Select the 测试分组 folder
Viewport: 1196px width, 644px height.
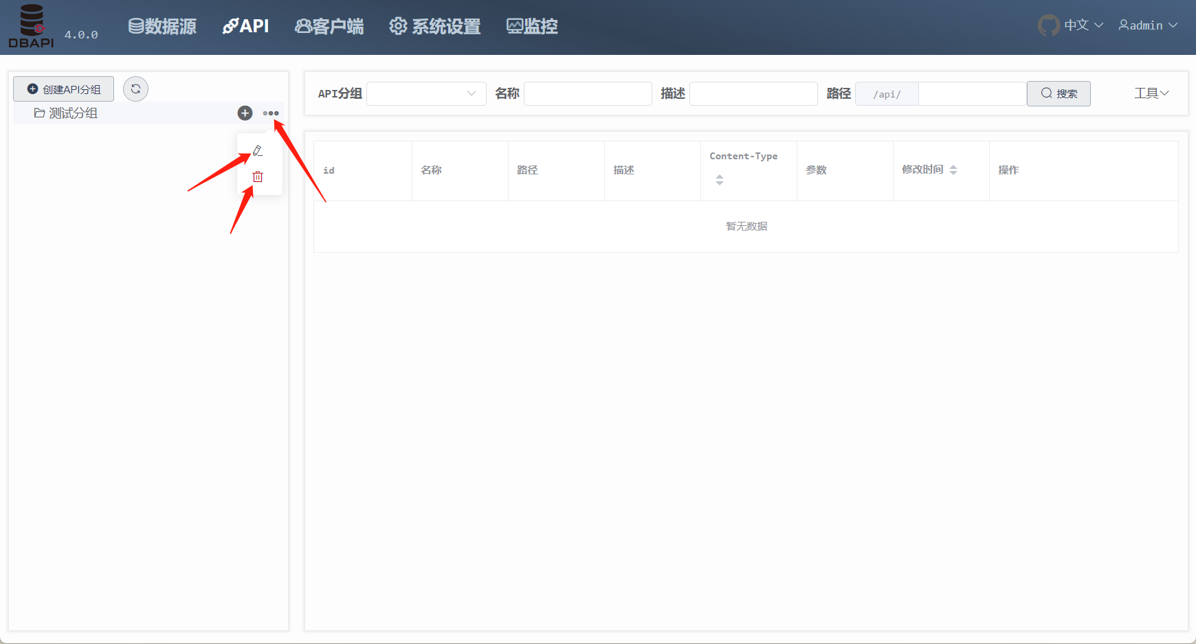(66, 113)
